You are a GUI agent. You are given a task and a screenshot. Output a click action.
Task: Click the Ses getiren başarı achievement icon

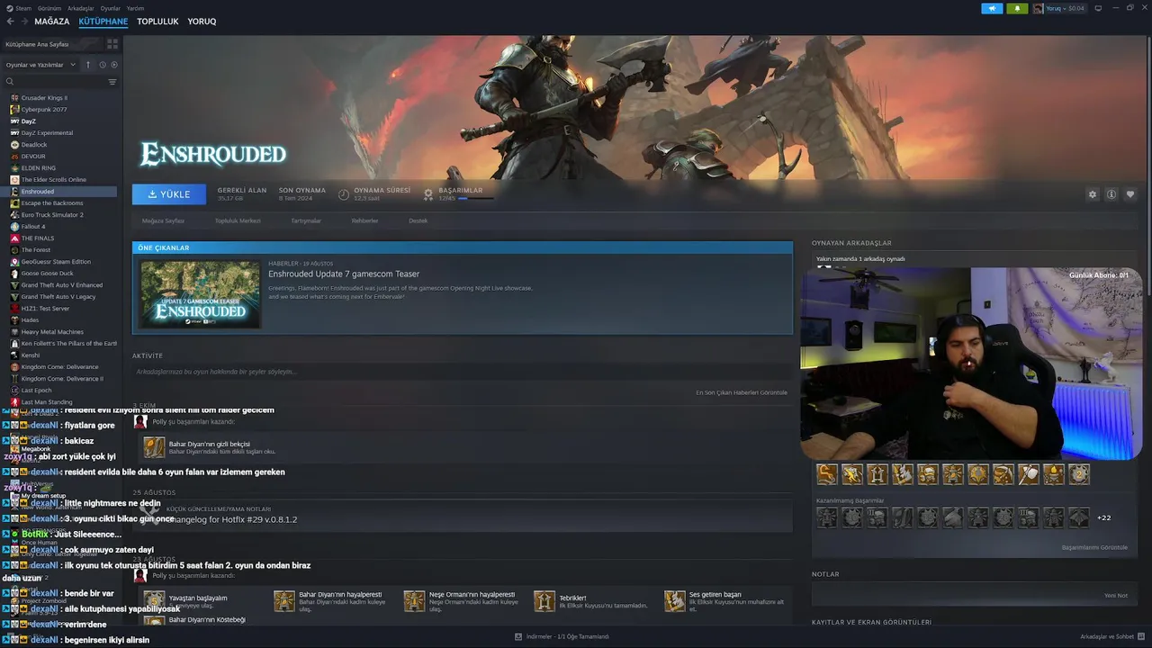(675, 600)
